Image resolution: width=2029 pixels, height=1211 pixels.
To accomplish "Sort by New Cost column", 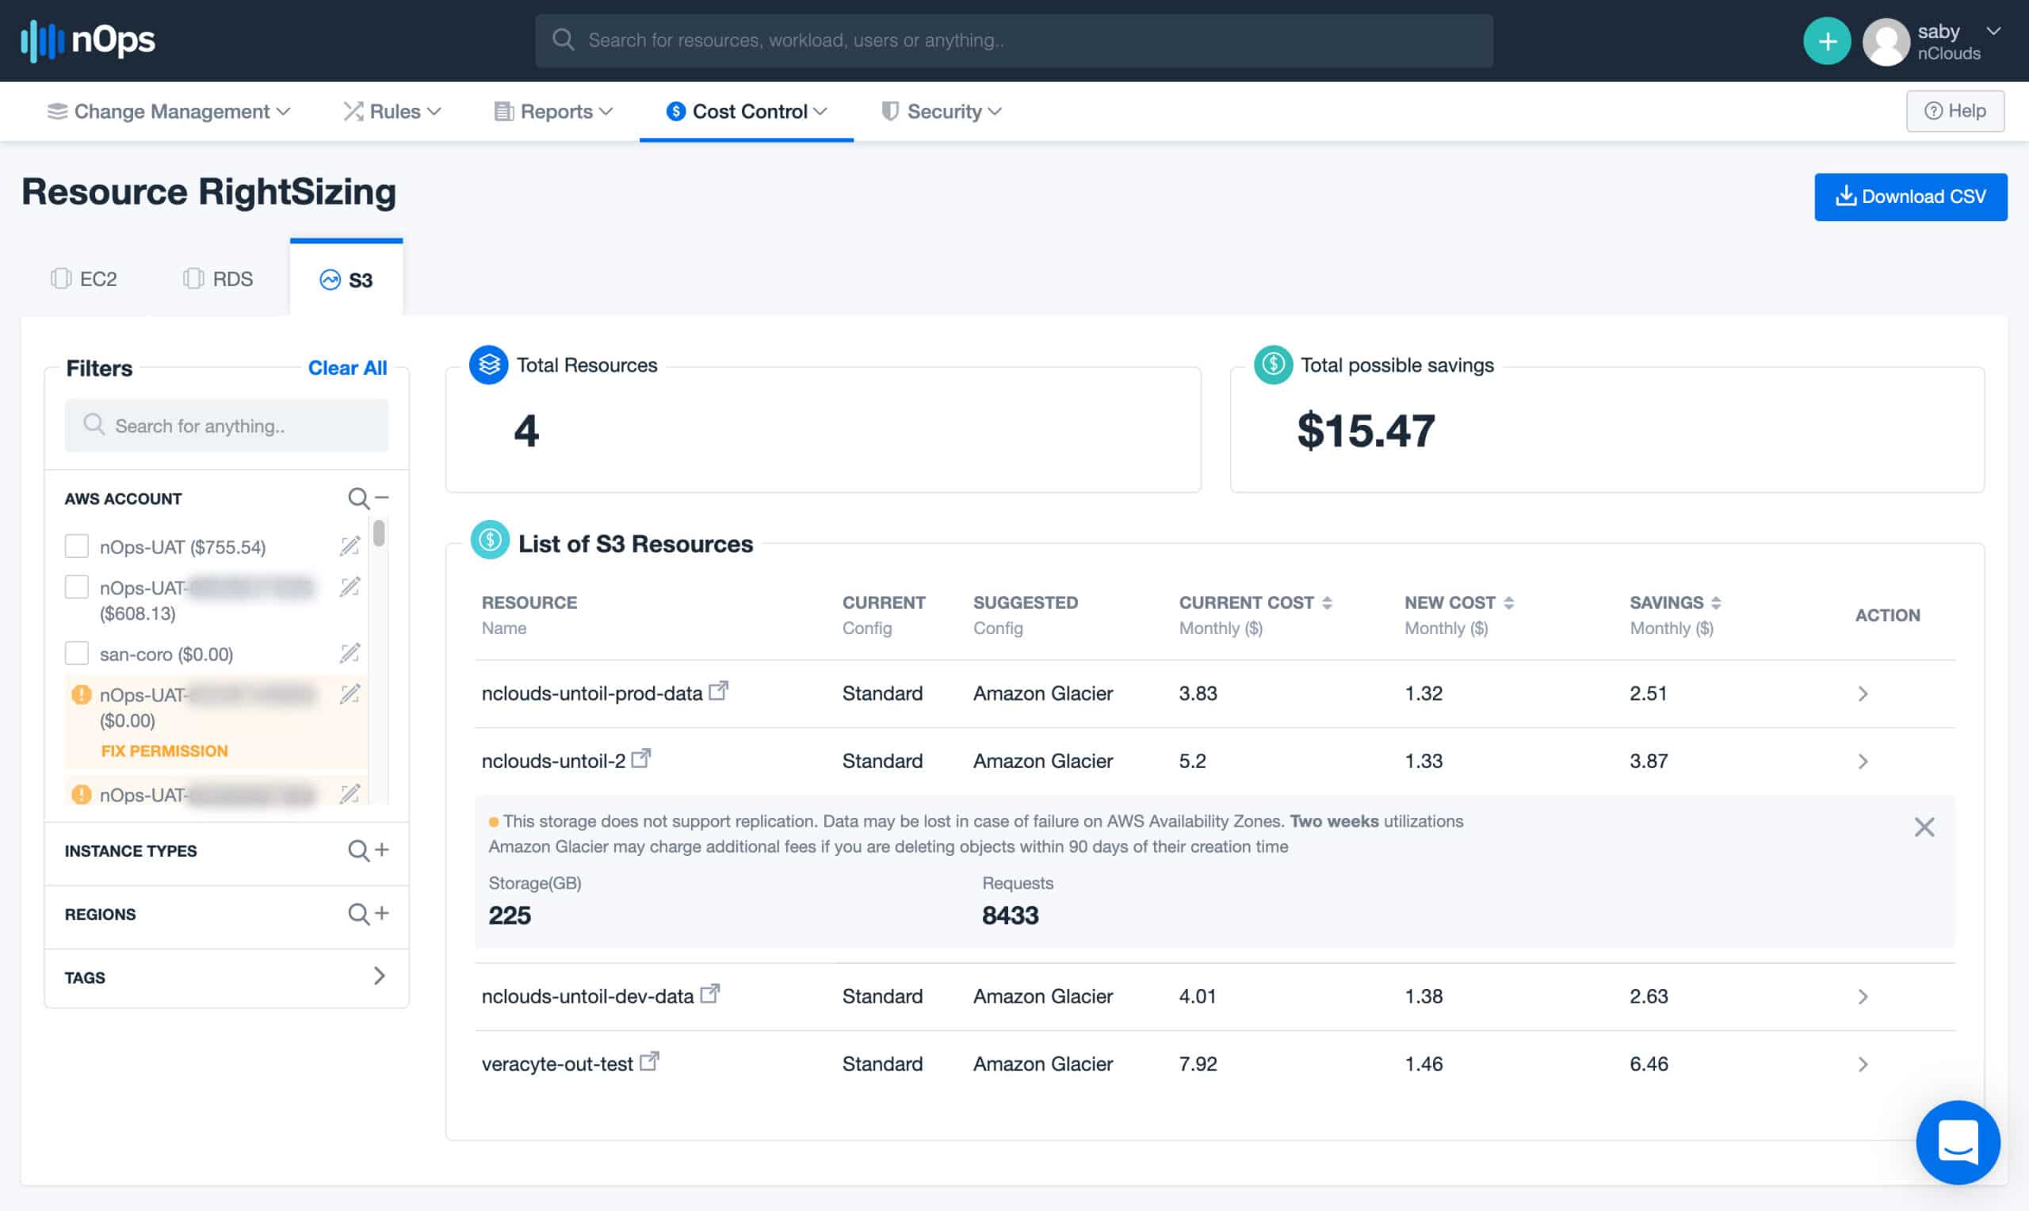I will point(1508,603).
